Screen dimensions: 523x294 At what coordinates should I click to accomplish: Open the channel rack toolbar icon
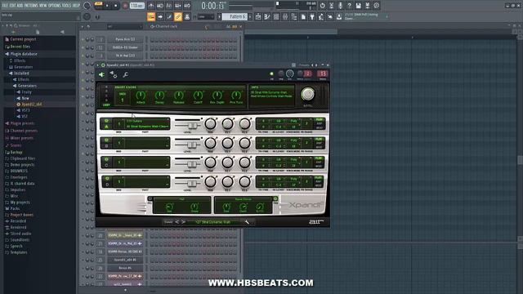(x=276, y=16)
